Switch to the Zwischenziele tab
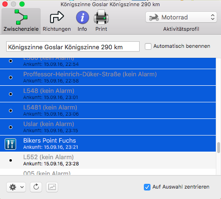 click(21, 21)
